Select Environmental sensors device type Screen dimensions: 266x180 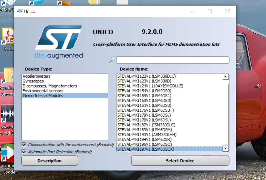tap(65, 91)
